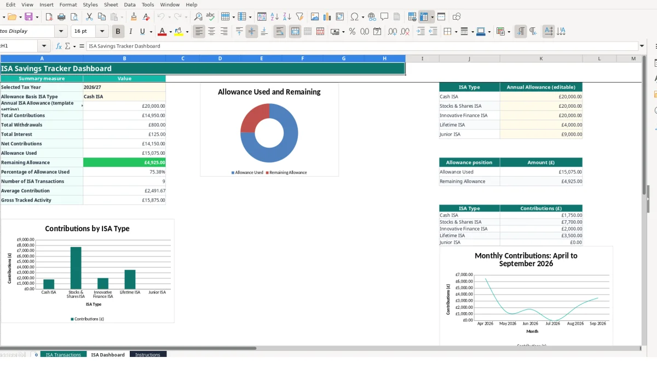Screen dimensions: 657x369
Task: Expand the Name Box dropdown
Action: (44, 46)
